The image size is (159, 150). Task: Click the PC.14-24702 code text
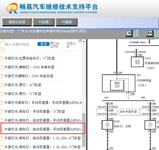55,45
